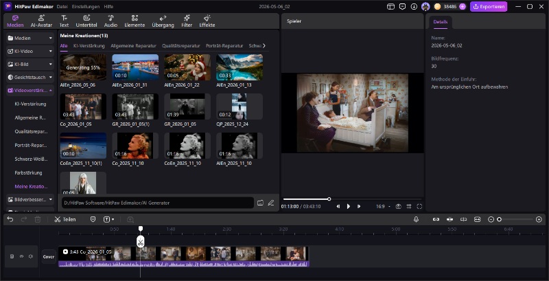This screenshot has height=281, width=549.
Task: Select Meine Kreationen in sidebar
Action: (x=31, y=187)
